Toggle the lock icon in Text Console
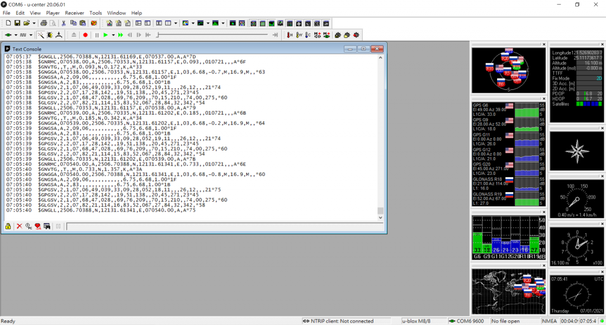 click(x=8, y=226)
